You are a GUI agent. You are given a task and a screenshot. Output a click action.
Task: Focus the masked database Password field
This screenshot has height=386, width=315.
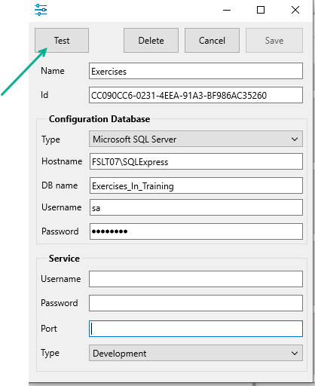tap(196, 231)
